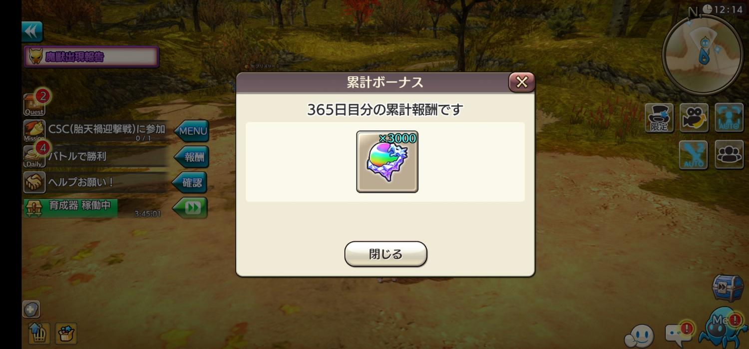Open the party members group icon
Viewport: 749px width, 349px height.
(x=729, y=155)
